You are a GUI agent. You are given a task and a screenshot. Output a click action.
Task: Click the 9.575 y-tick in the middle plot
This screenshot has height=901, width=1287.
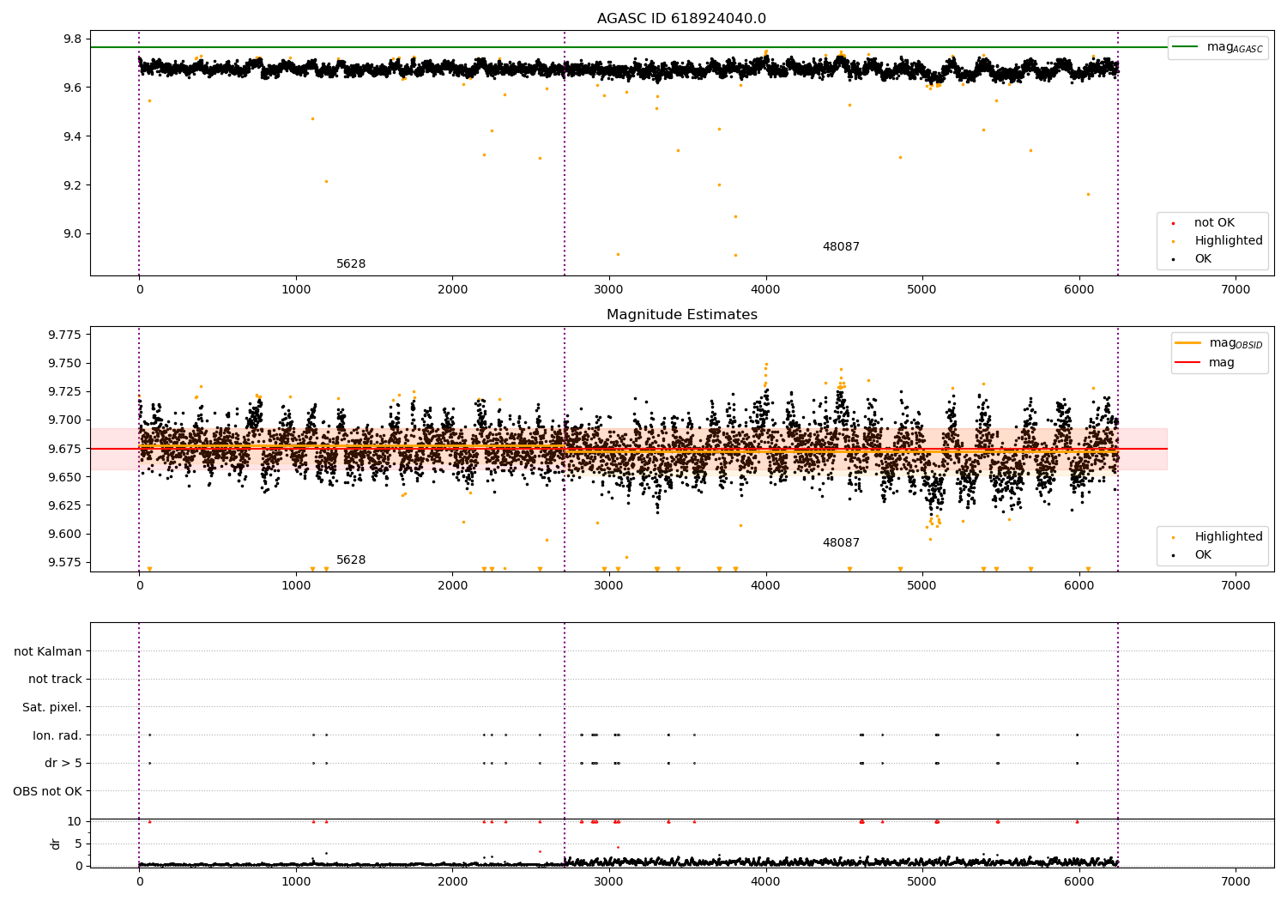65,563
